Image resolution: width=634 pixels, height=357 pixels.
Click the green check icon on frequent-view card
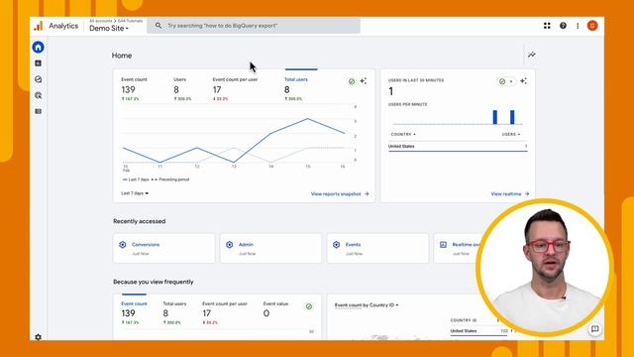tap(309, 306)
